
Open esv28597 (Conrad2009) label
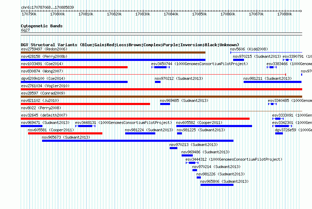coord(43,93)
